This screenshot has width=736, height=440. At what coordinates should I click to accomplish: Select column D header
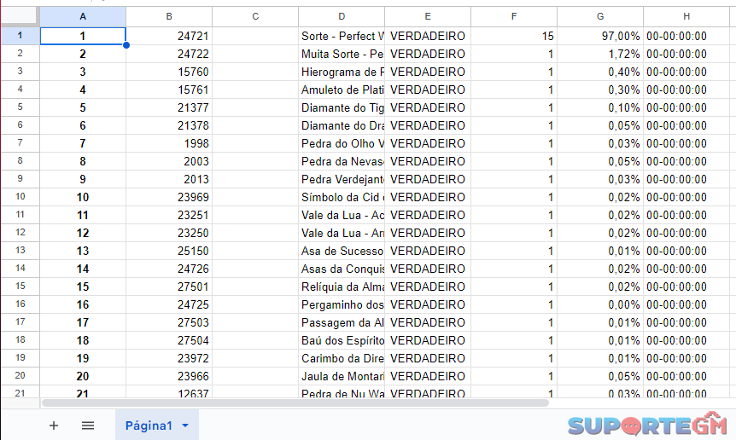tap(342, 16)
